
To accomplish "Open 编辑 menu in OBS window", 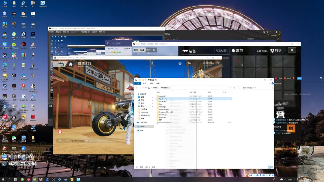I will point(58,32).
